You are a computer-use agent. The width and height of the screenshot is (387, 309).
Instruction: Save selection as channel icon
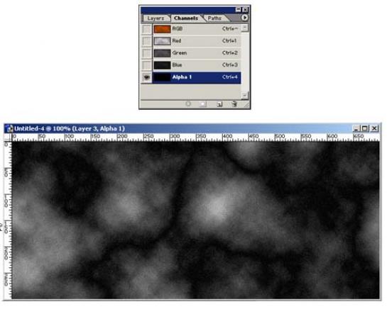click(x=203, y=104)
